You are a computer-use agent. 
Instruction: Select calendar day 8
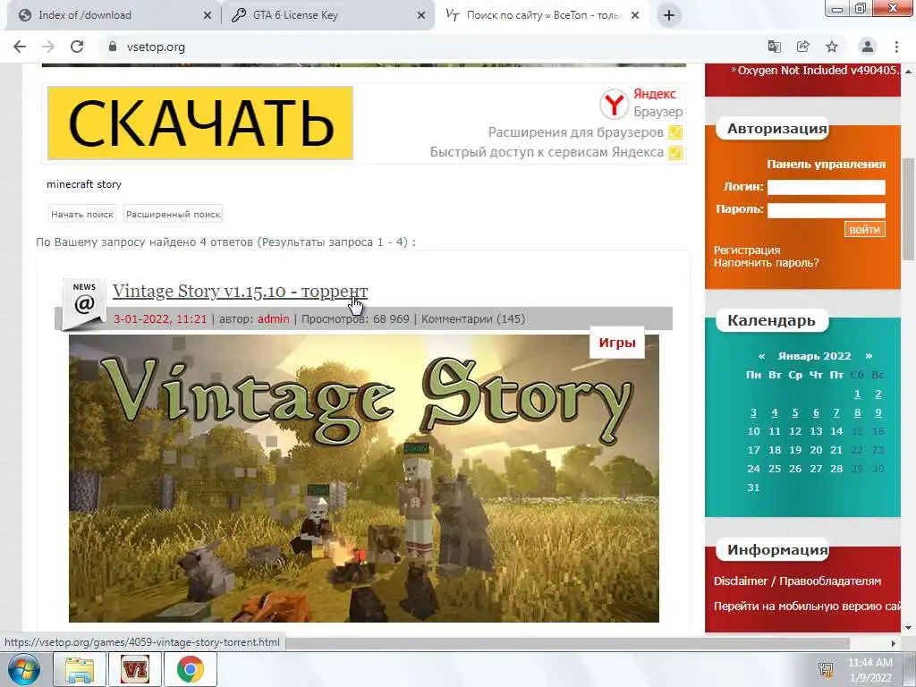[857, 413]
